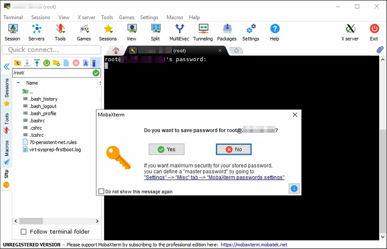Collapse the sidebar with double chevron
Screen dimensions: 387x249
pyautogui.click(x=7, y=67)
